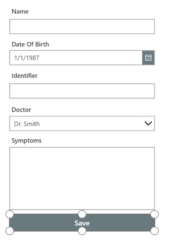Click the top-left resize handle of Save
Screen dimensions: 173x242
tap(10, 214)
